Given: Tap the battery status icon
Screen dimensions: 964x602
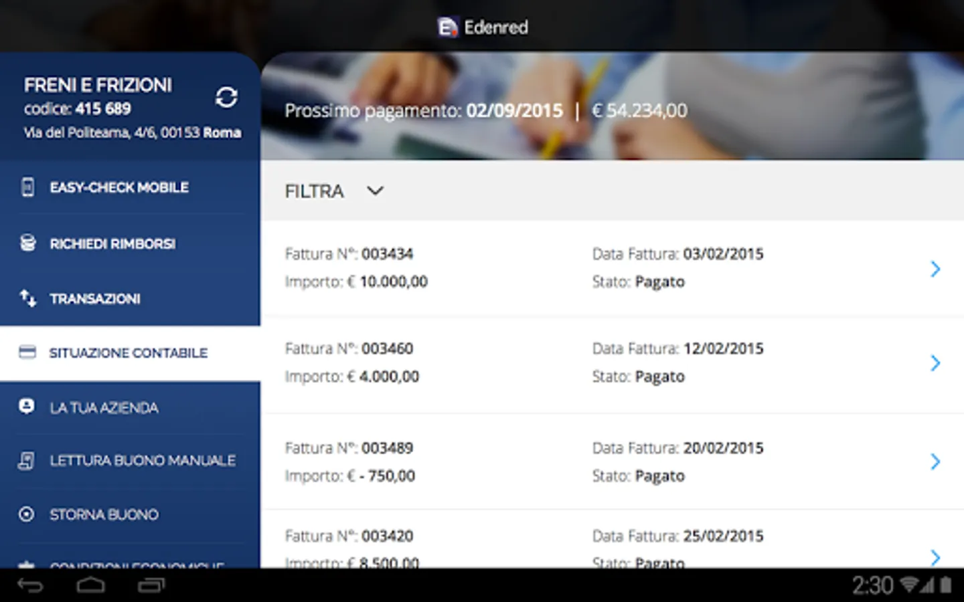Looking at the screenshot, I should tap(946, 585).
